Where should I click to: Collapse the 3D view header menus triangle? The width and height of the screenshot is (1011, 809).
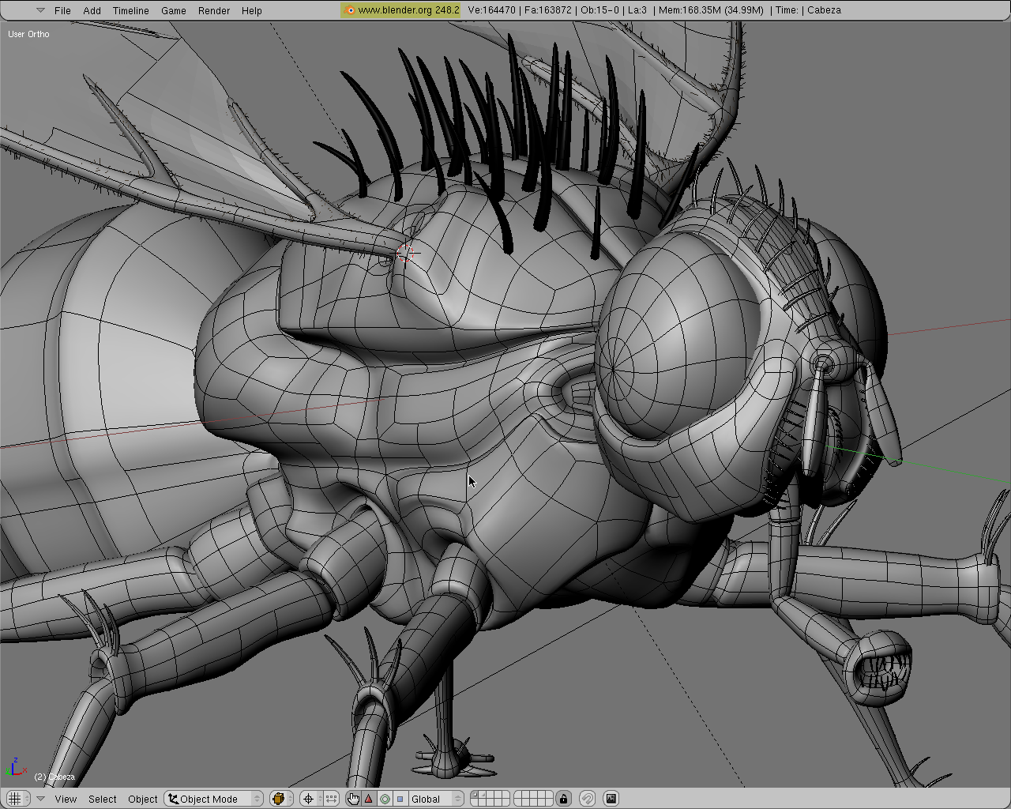(40, 799)
